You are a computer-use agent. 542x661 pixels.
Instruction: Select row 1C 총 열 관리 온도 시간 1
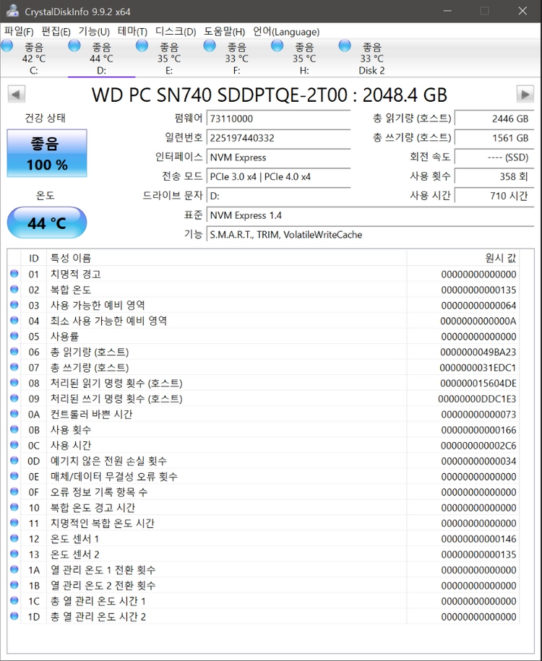[264, 601]
